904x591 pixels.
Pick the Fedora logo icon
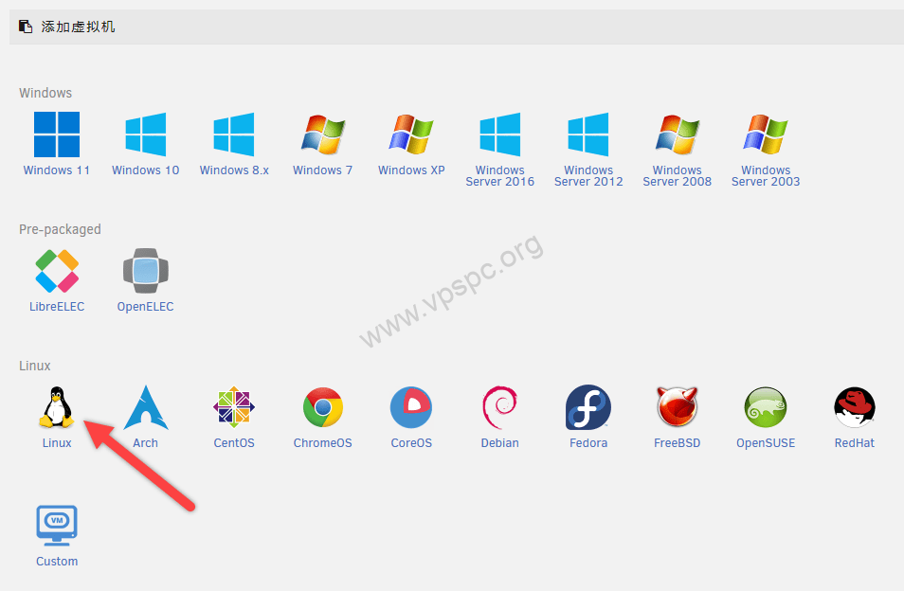point(588,407)
